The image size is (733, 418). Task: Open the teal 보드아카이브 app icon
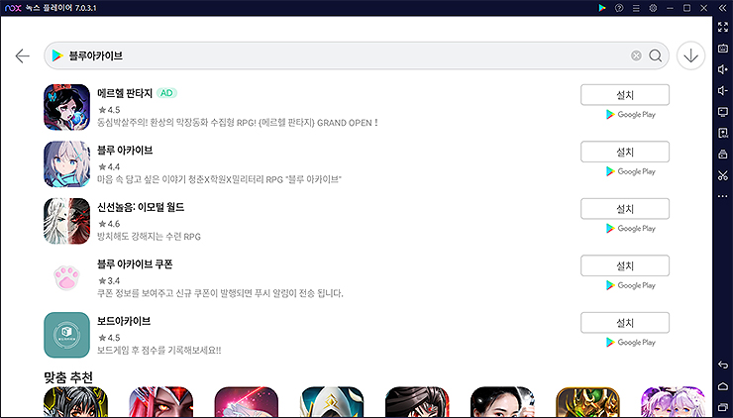click(66, 335)
